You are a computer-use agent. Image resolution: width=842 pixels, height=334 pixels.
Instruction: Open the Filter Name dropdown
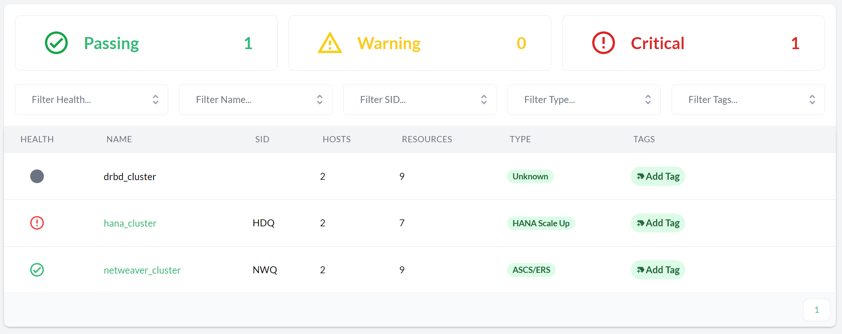point(256,100)
